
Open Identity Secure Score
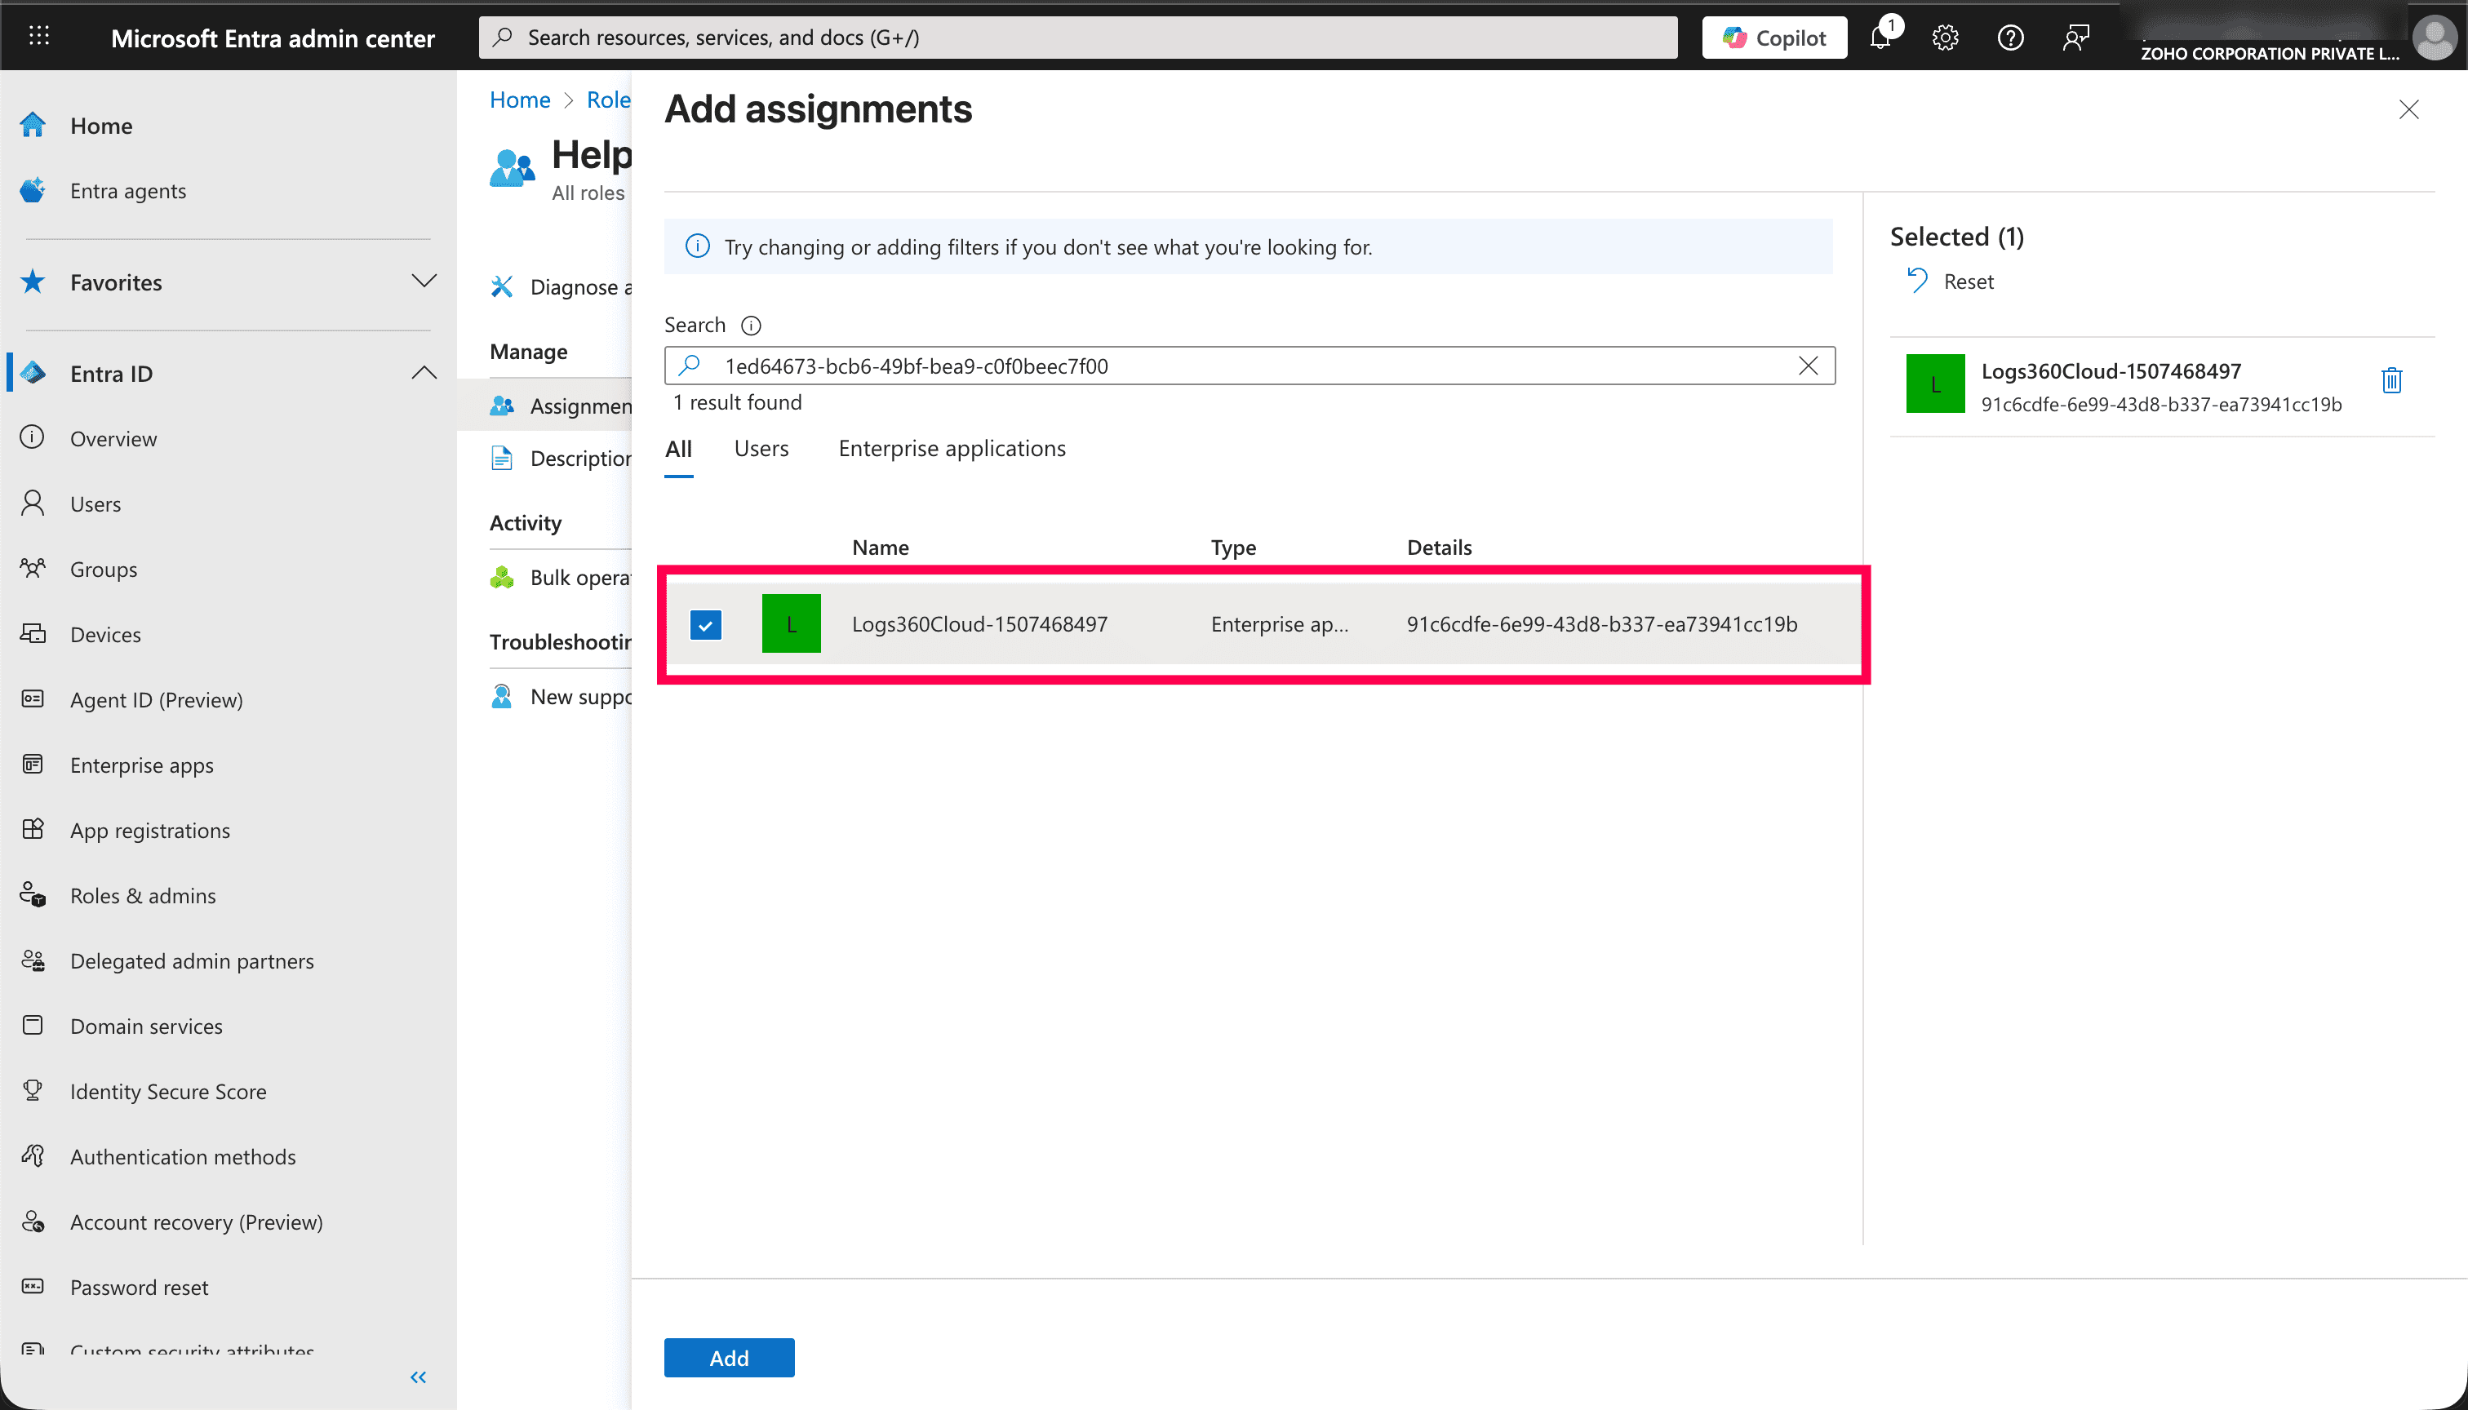[x=167, y=1090]
